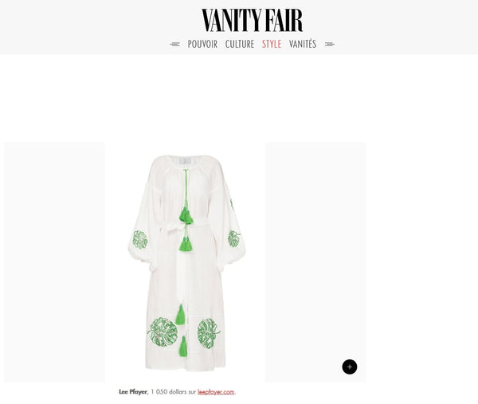
Task: Click the 1 050 dollars price text
Action: coord(173,392)
